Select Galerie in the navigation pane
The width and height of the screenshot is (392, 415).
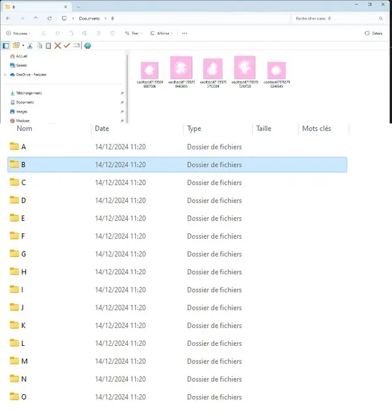[21, 65]
